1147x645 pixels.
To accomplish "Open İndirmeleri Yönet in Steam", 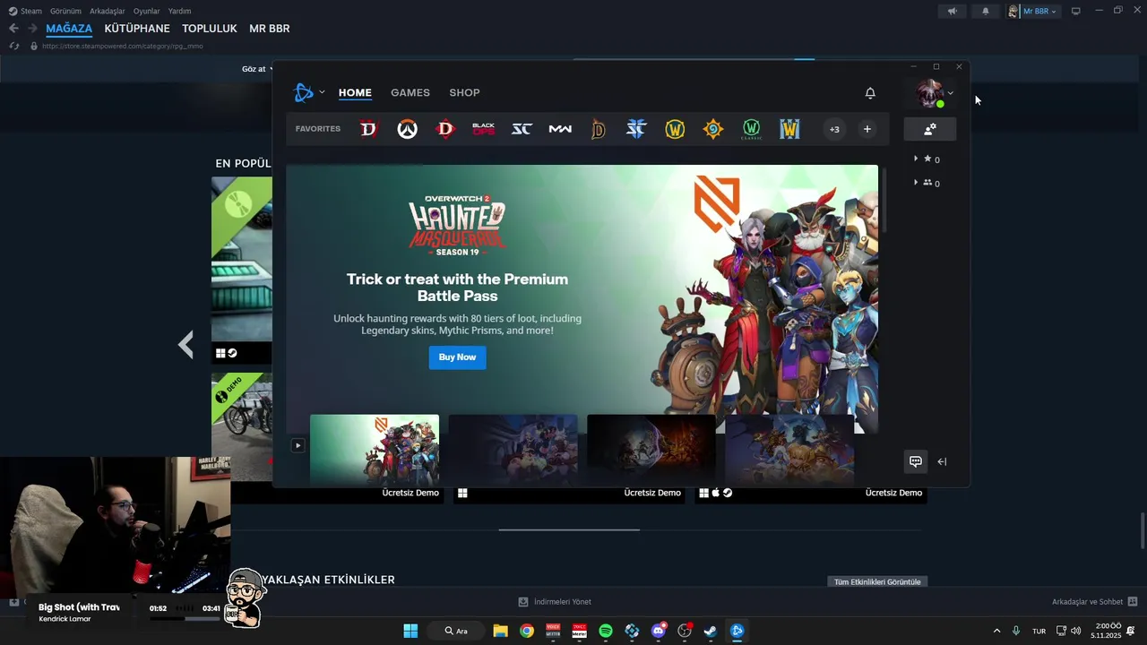I will point(555,602).
